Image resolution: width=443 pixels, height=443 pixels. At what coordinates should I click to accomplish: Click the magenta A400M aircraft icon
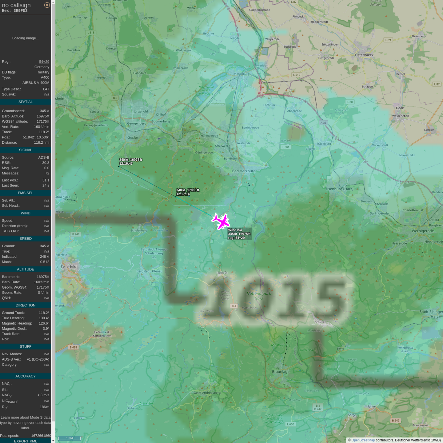[x=221, y=221]
